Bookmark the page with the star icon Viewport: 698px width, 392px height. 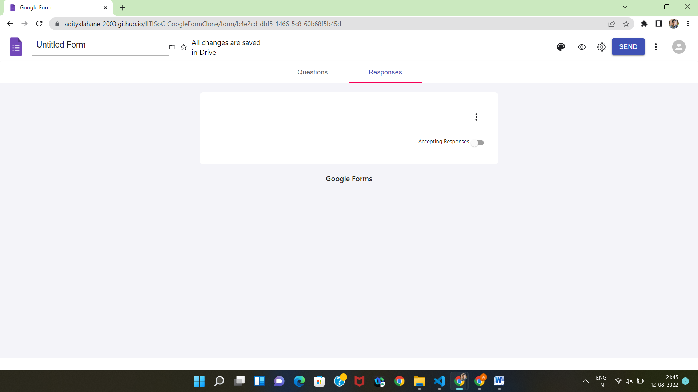[x=626, y=24]
